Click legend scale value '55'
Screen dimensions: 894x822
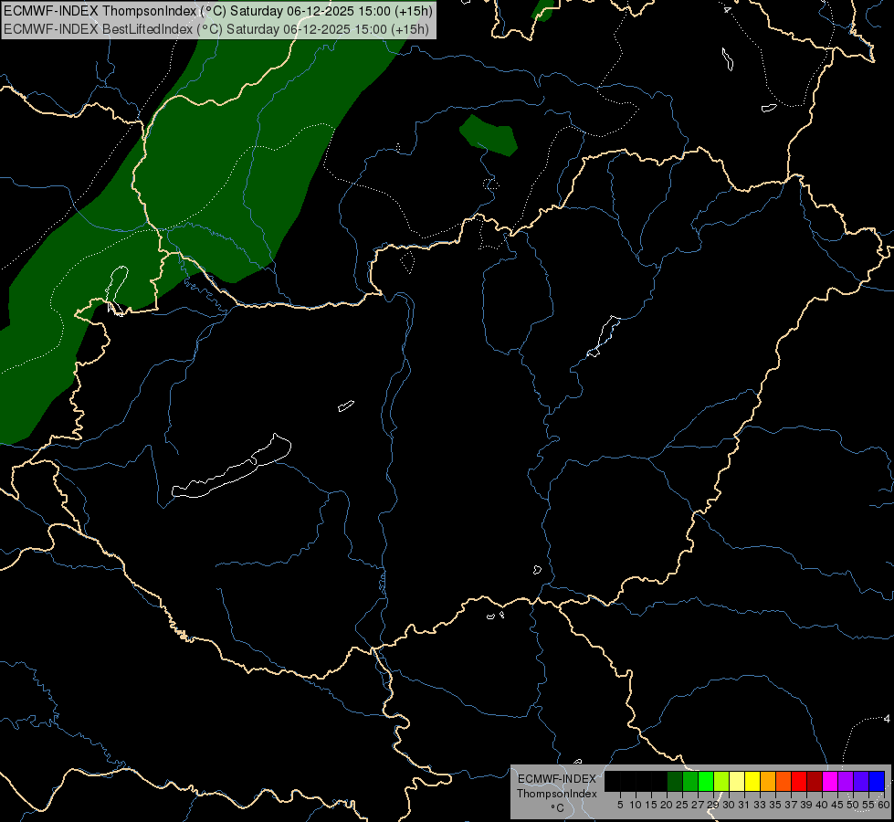click(868, 805)
